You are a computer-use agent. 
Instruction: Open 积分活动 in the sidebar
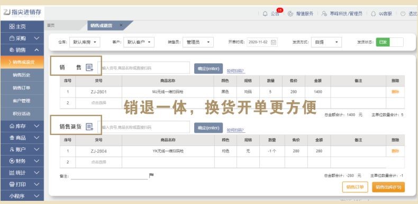[x=22, y=114]
